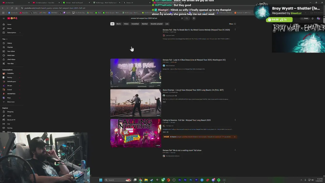Select the Videos filter chip
This screenshot has width=325, height=183.
point(126,24)
